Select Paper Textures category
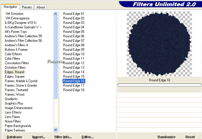The width and height of the screenshot is (202, 139). click(x=15, y=130)
